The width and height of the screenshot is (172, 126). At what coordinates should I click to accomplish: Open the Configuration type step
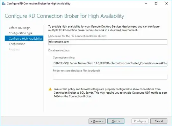click(x=20, y=33)
